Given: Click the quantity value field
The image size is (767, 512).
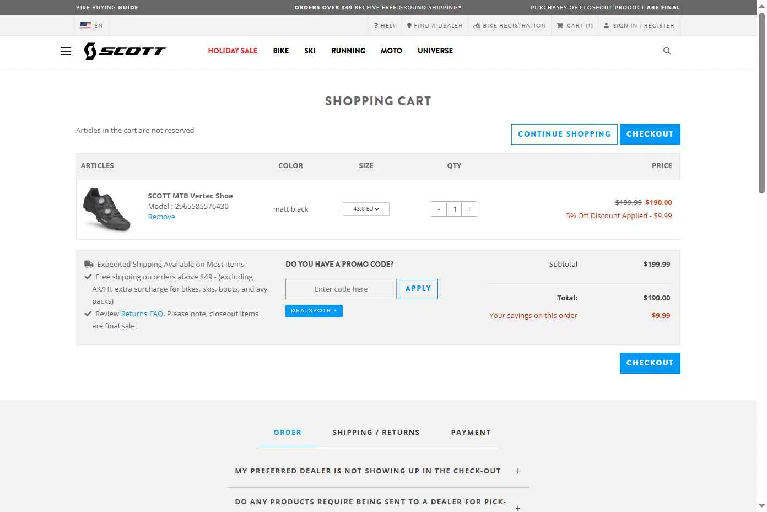Looking at the screenshot, I should point(454,209).
